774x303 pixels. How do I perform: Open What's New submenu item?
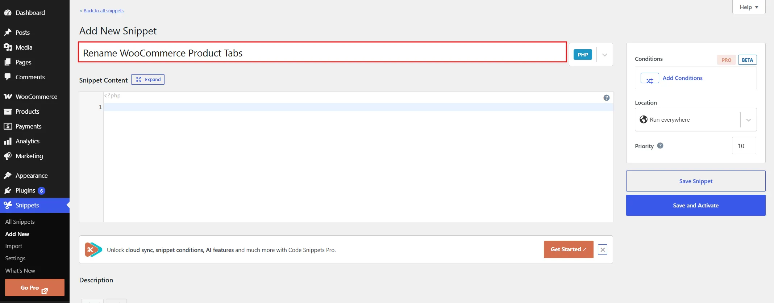click(20, 271)
